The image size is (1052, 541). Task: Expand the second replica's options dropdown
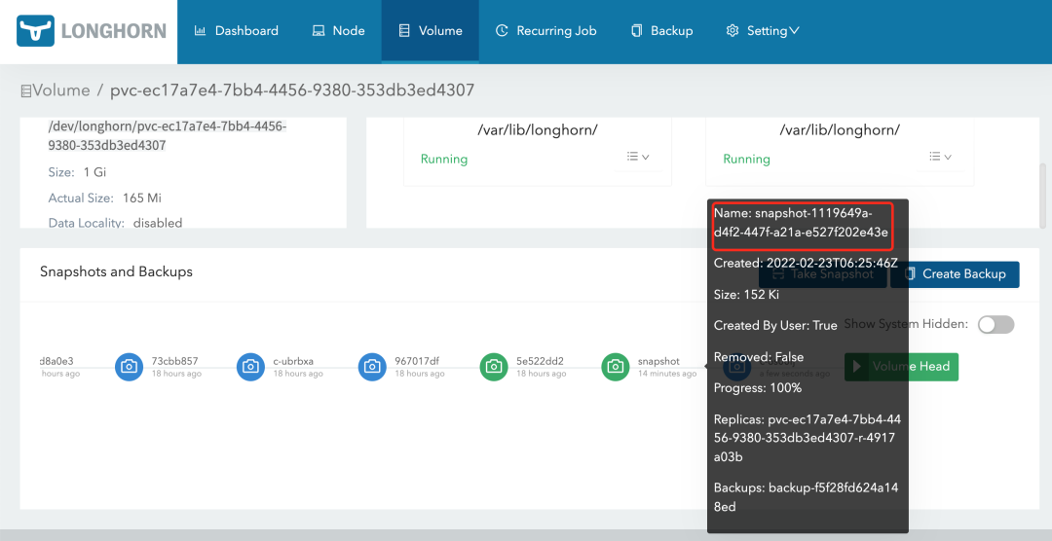(940, 158)
